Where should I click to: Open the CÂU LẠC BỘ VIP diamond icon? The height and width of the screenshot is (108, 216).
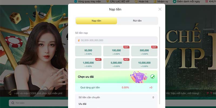(x=107, y=1)
